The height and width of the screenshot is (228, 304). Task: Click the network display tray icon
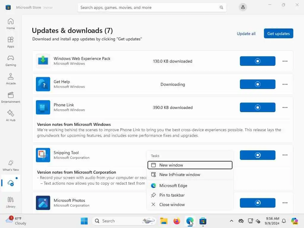tap(250, 221)
